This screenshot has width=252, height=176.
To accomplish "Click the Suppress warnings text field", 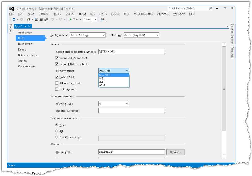I will pos(132,111).
